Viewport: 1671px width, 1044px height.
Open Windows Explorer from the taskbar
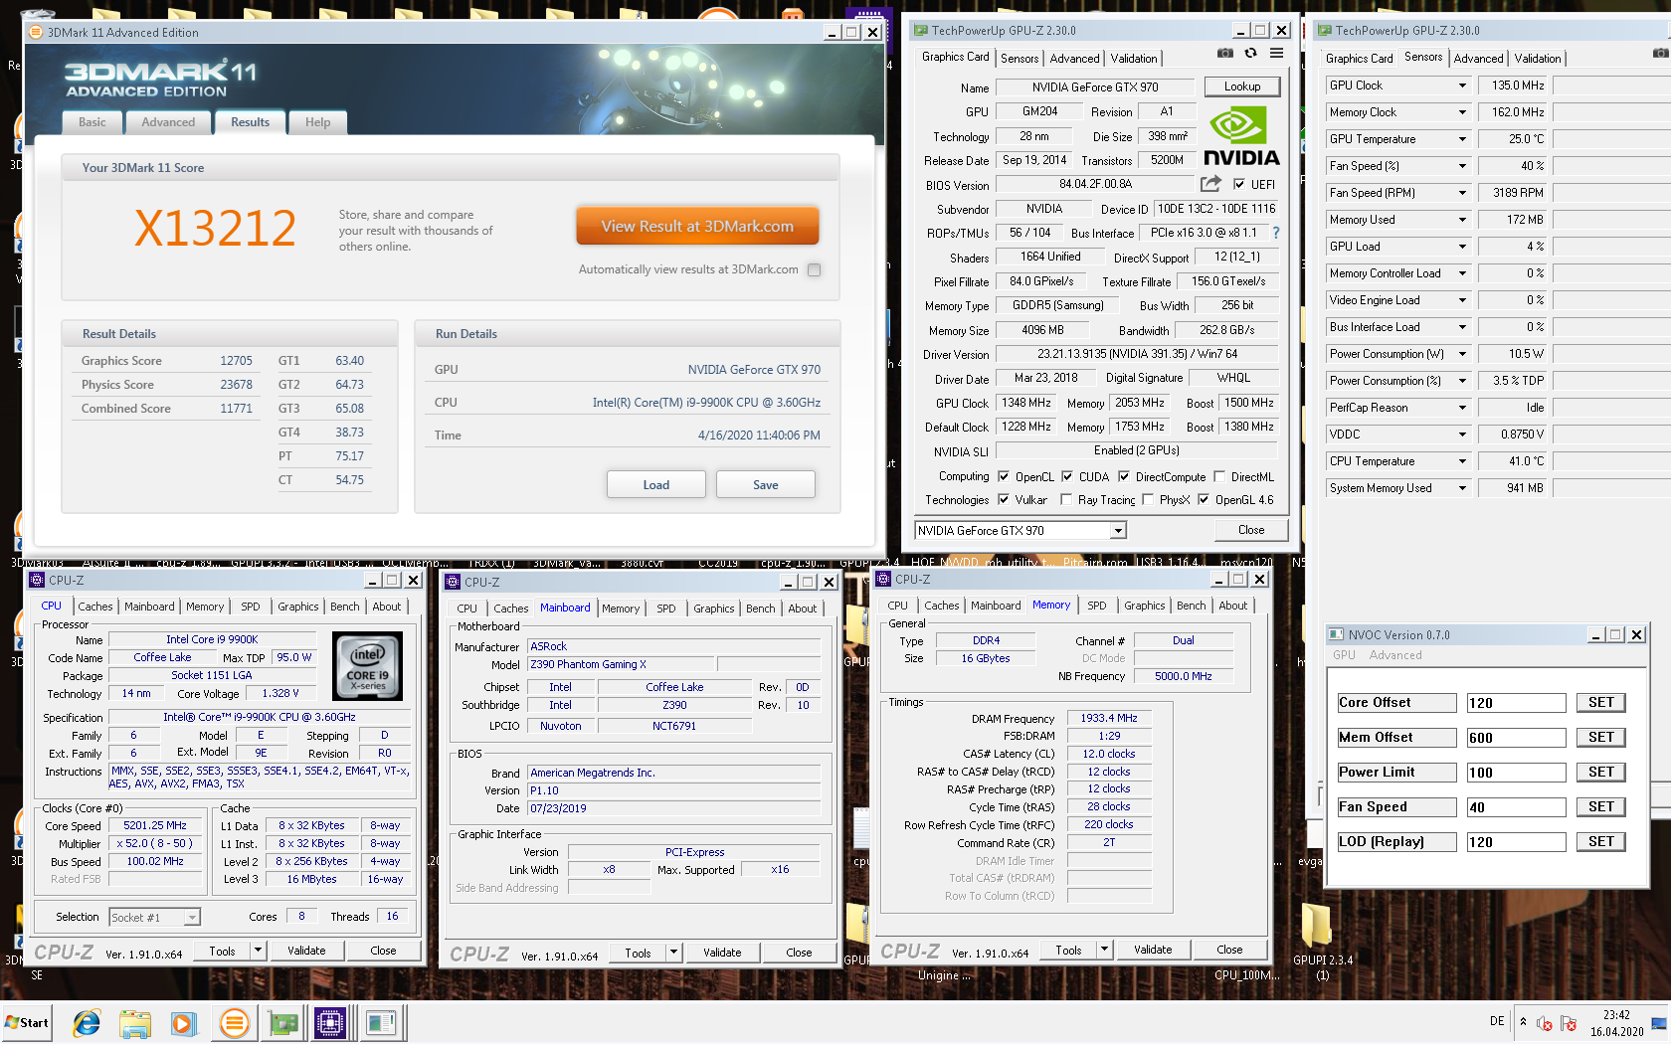tap(135, 1022)
